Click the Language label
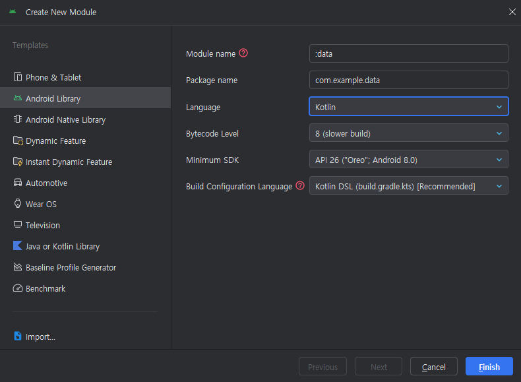Viewport: 521px width, 382px height. point(203,107)
